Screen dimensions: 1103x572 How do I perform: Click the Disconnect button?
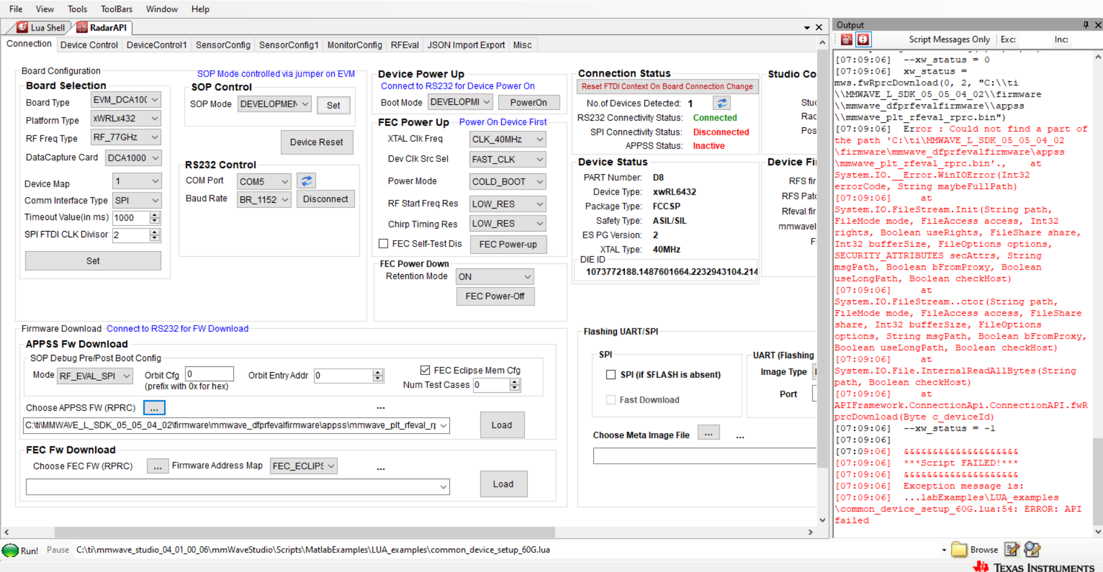[x=325, y=199]
